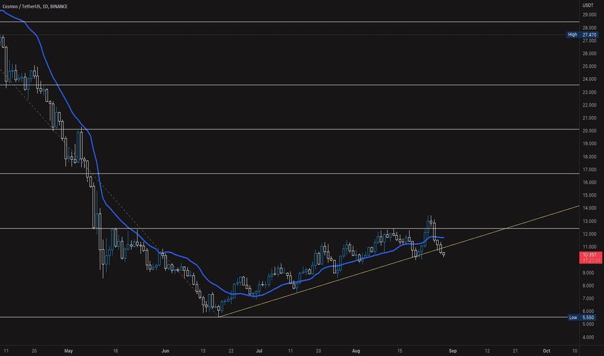Click the 12 date label after Sep

487,351
